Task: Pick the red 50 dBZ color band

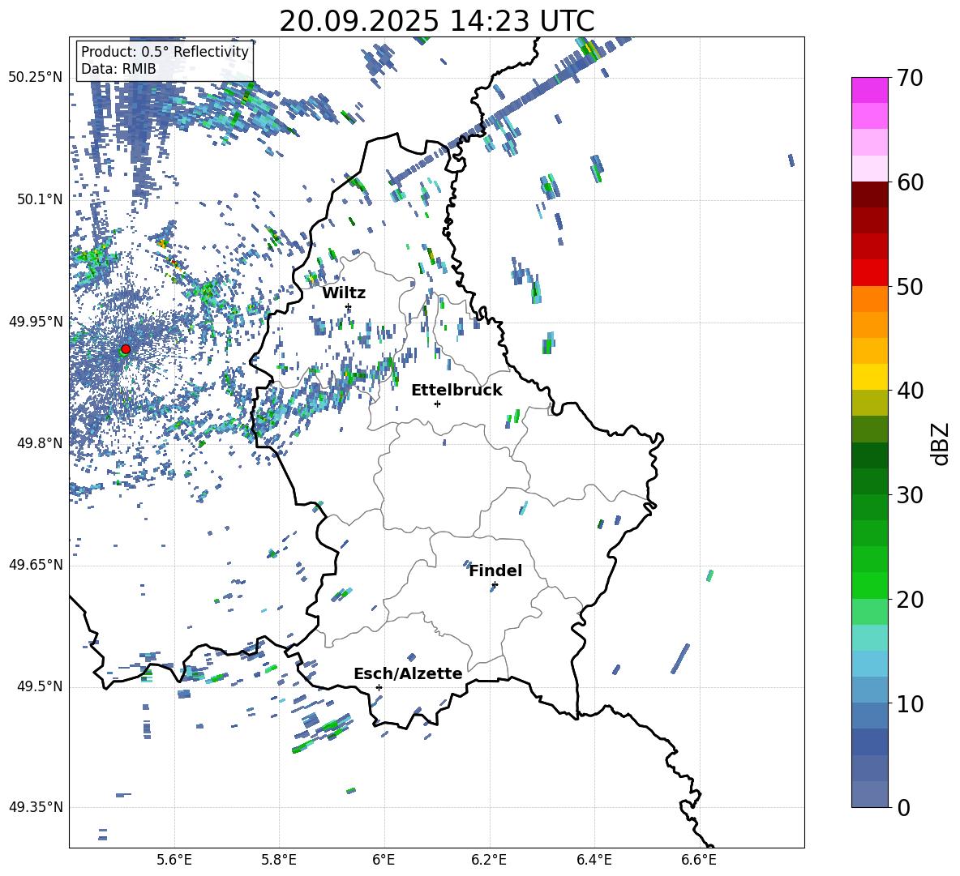Action: click(869, 273)
